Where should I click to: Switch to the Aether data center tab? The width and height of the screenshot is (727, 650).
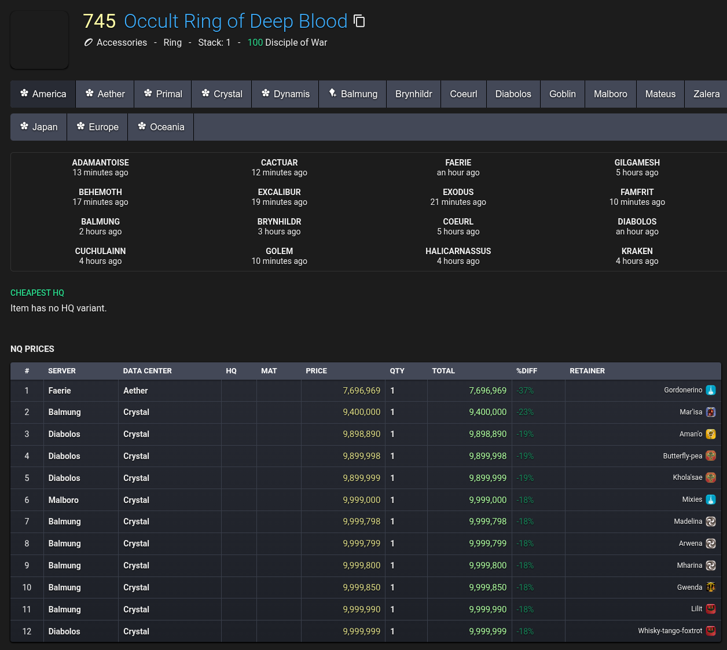pos(105,94)
